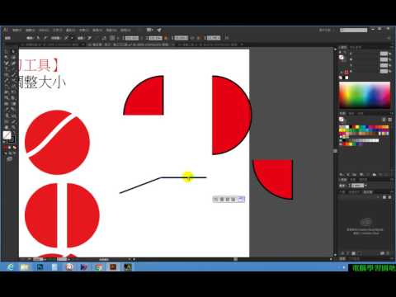Switch Swatches panel to list view icon
Screen dimensions: 396x297
click(x=384, y=120)
